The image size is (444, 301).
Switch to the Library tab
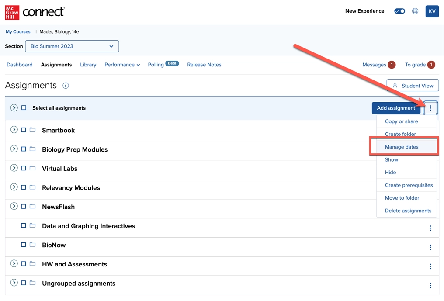88,65
